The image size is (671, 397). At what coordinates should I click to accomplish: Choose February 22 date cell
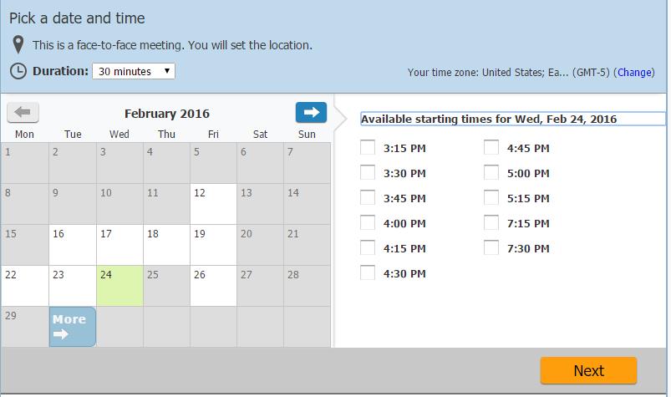point(25,286)
